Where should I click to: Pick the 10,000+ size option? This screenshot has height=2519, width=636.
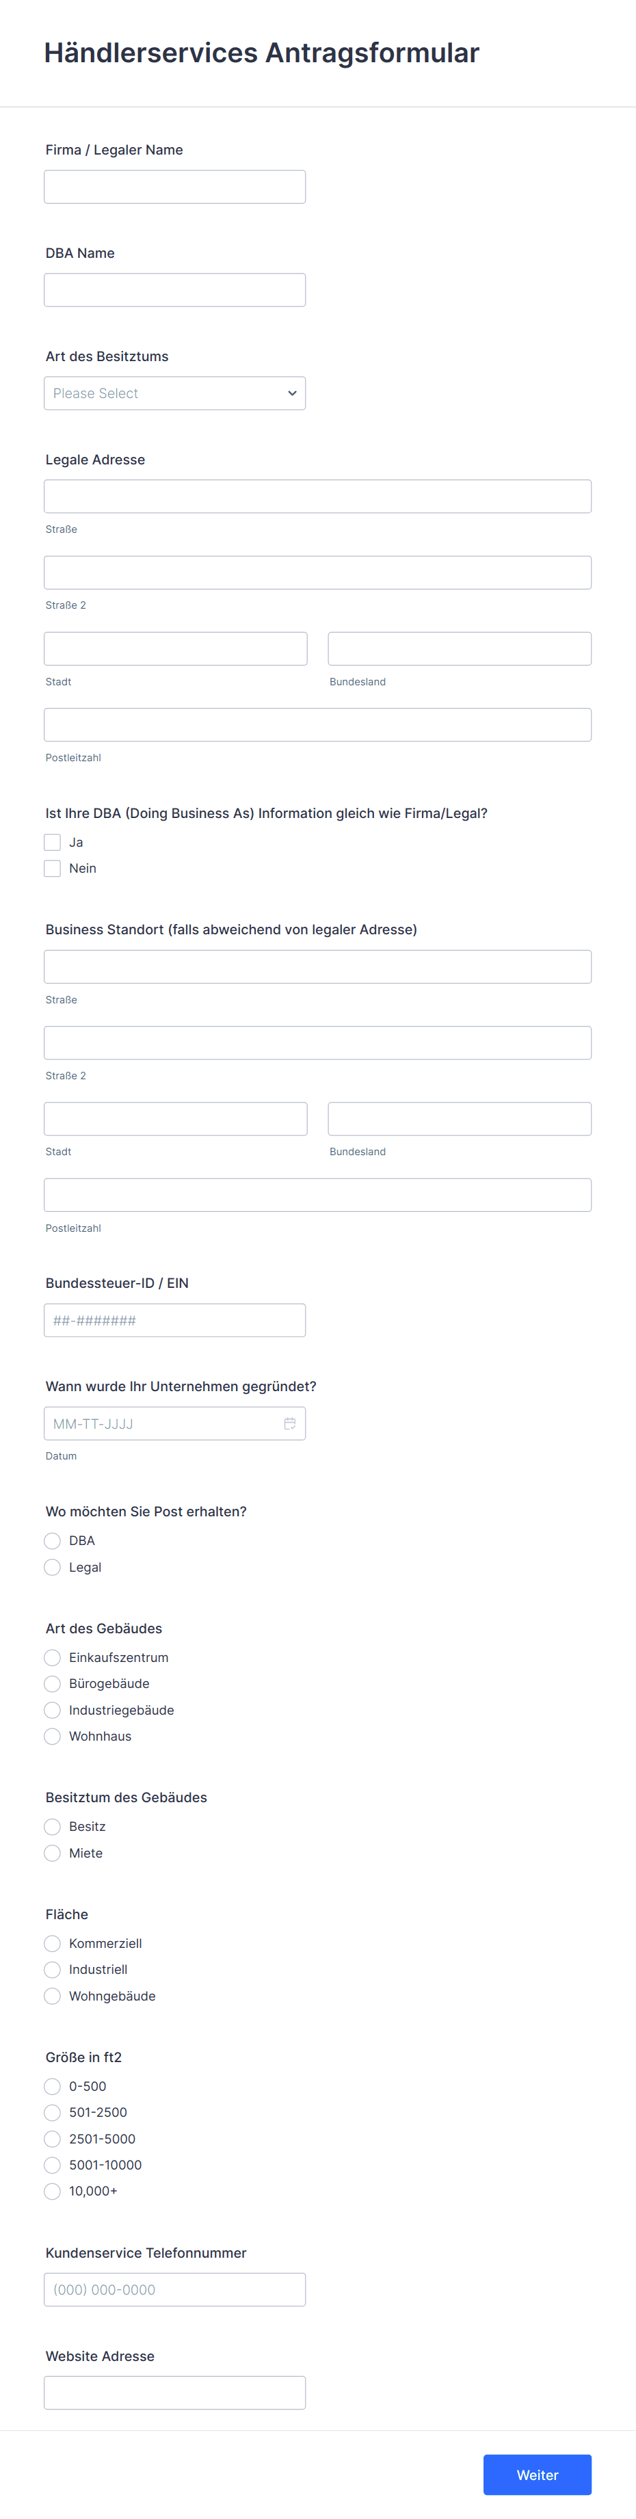53,2191
